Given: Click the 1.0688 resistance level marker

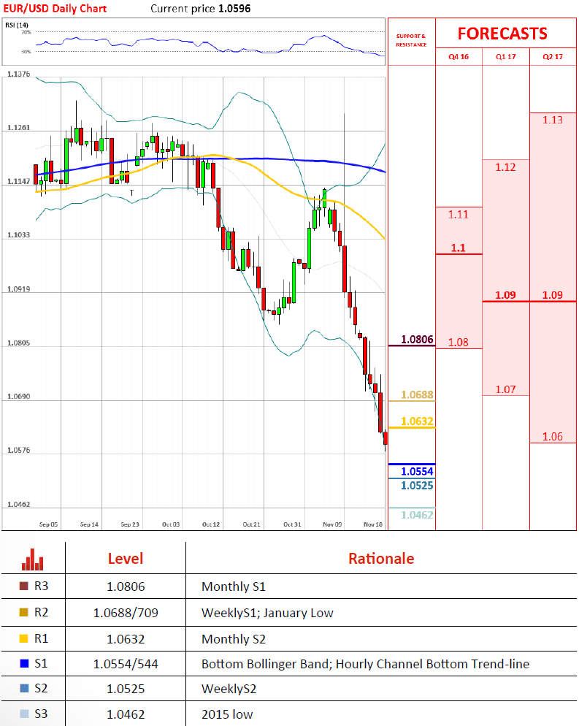Looking at the screenshot, I should [417, 395].
